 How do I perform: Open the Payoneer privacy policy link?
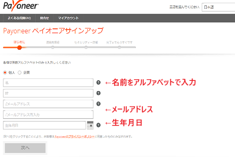(x=75, y=137)
